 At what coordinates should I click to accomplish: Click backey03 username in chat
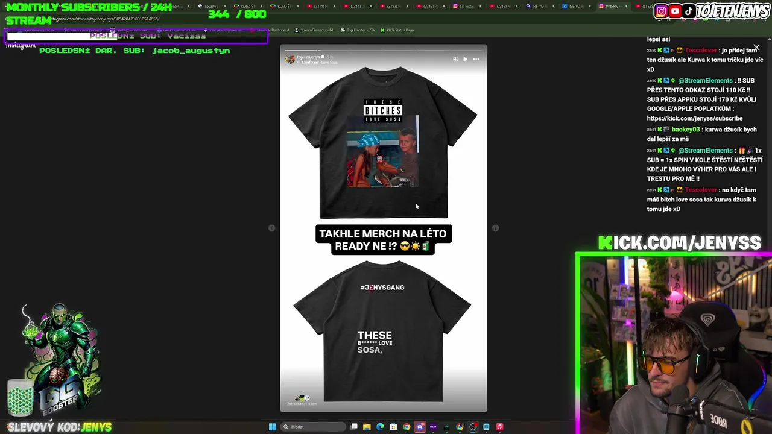pyautogui.click(x=686, y=130)
